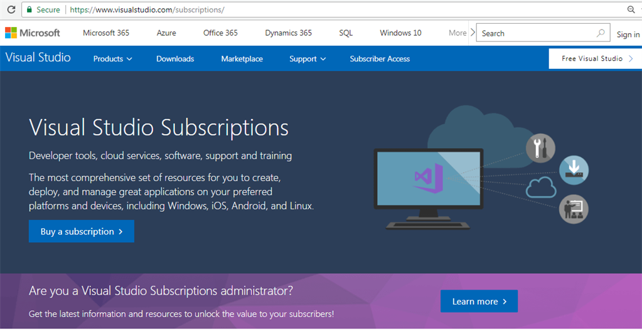The image size is (642, 331).
Task: Click the green Secure padlock icon
Action: pyautogui.click(x=29, y=9)
